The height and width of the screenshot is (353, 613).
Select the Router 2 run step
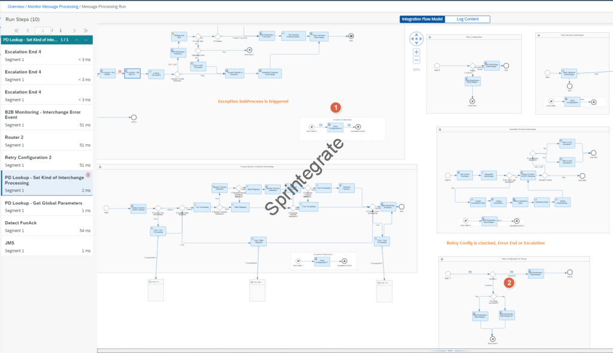pyautogui.click(x=47, y=141)
